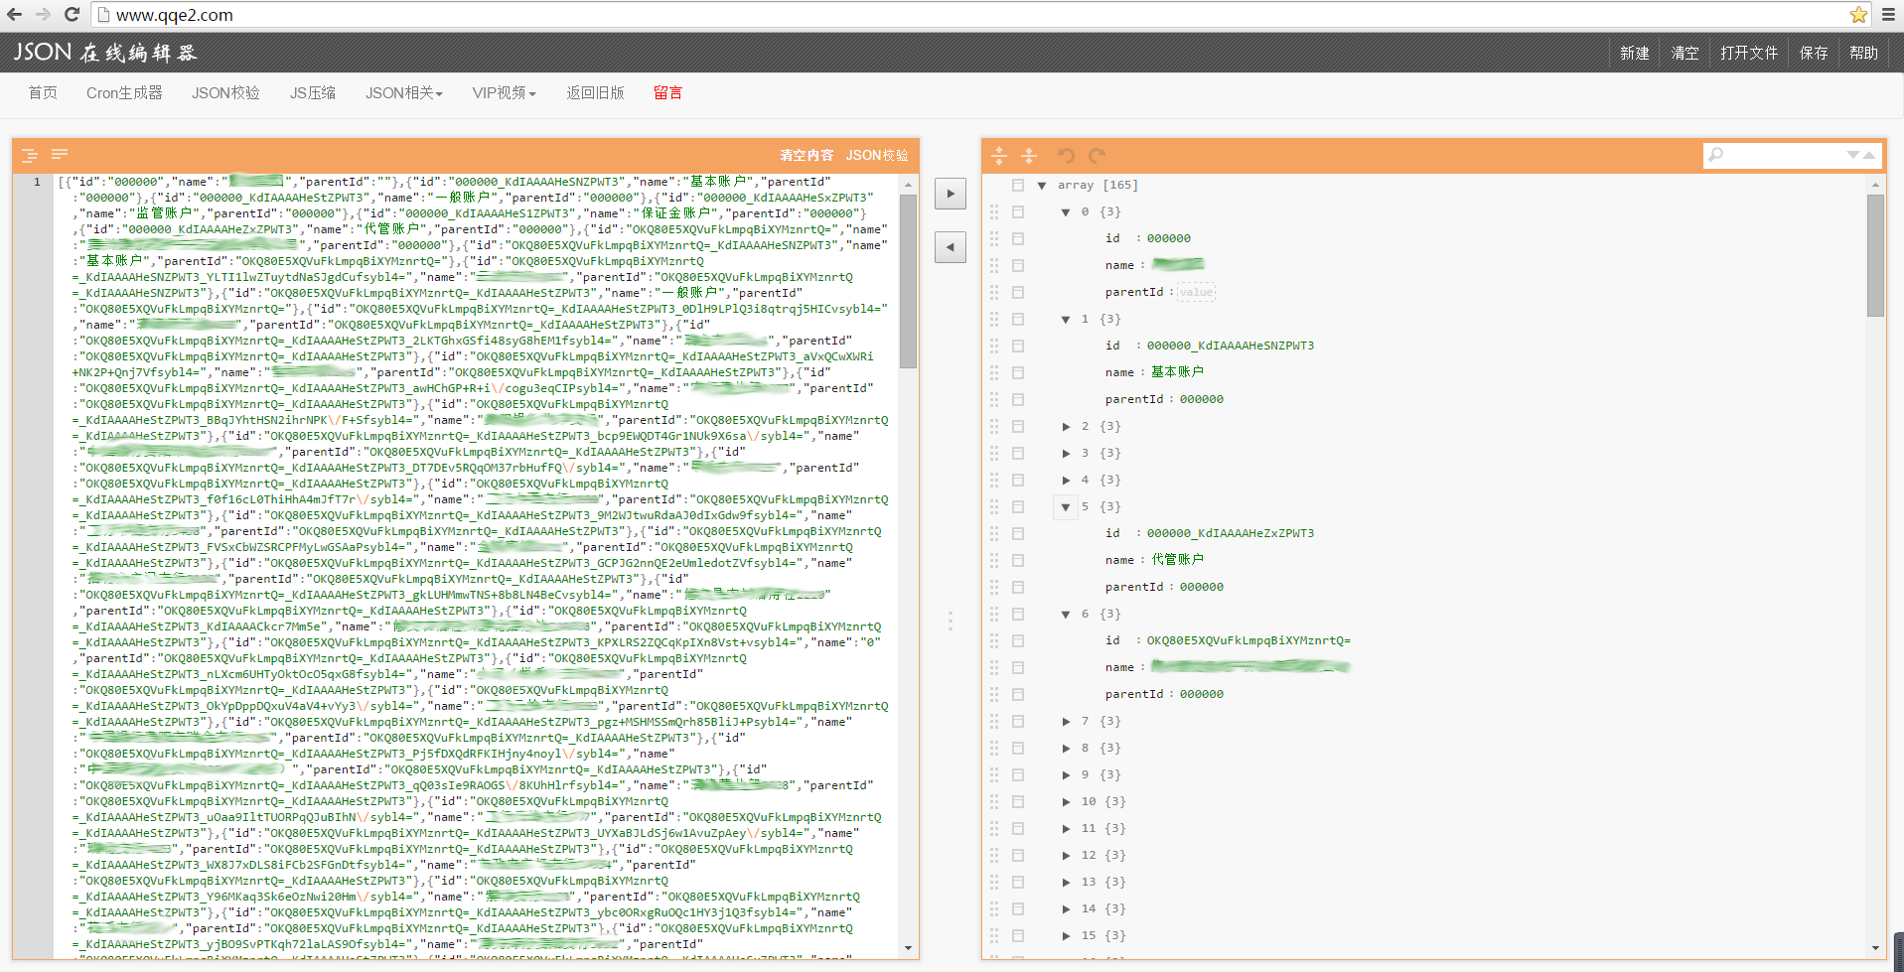
Task: Click 清空内容 in left editor toolbar
Action: [806, 155]
